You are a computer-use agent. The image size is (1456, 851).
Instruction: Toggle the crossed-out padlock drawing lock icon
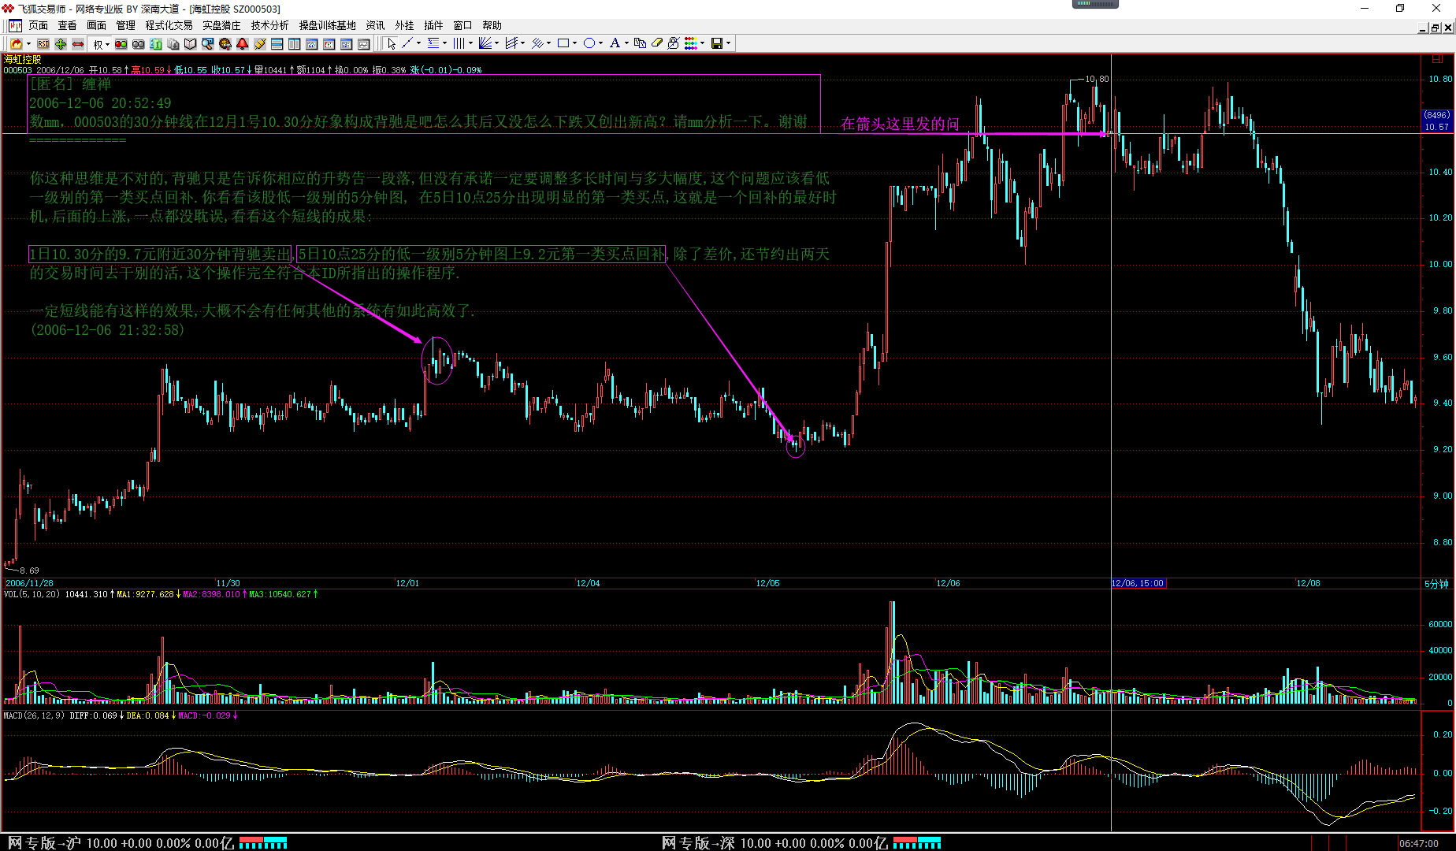[x=673, y=43]
